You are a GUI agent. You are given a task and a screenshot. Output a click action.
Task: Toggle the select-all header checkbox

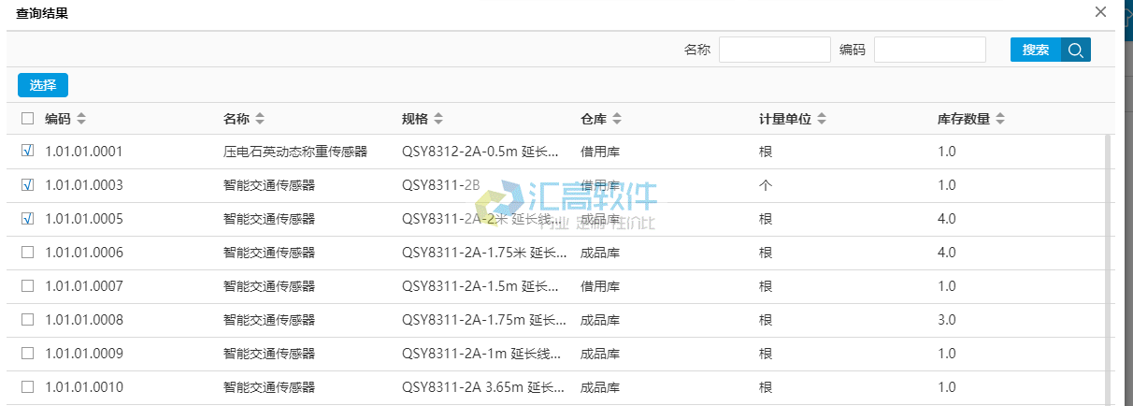pos(27,119)
